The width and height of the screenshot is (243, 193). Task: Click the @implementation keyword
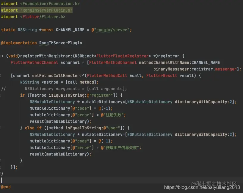19,43
